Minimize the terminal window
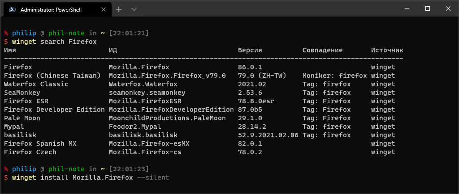The width and height of the screenshot is (459, 194). click(407, 8)
